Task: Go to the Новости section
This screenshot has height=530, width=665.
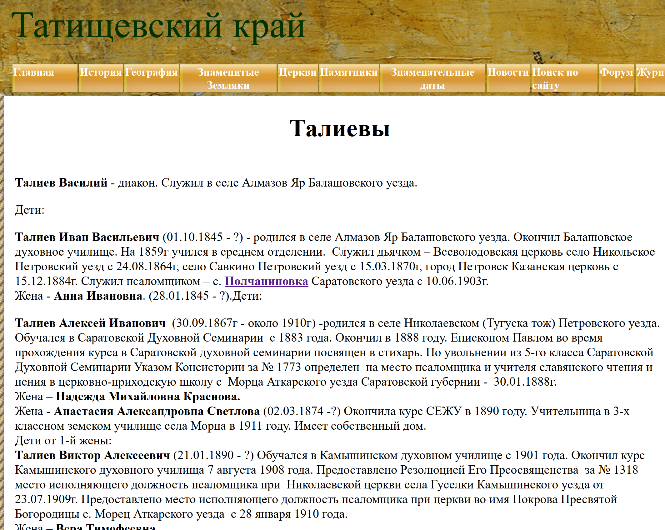Action: pos(508,78)
